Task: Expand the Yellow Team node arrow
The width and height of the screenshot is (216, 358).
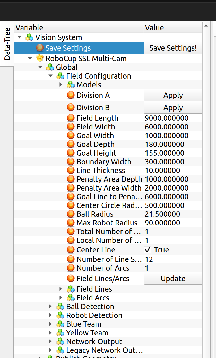Action: [50, 333]
